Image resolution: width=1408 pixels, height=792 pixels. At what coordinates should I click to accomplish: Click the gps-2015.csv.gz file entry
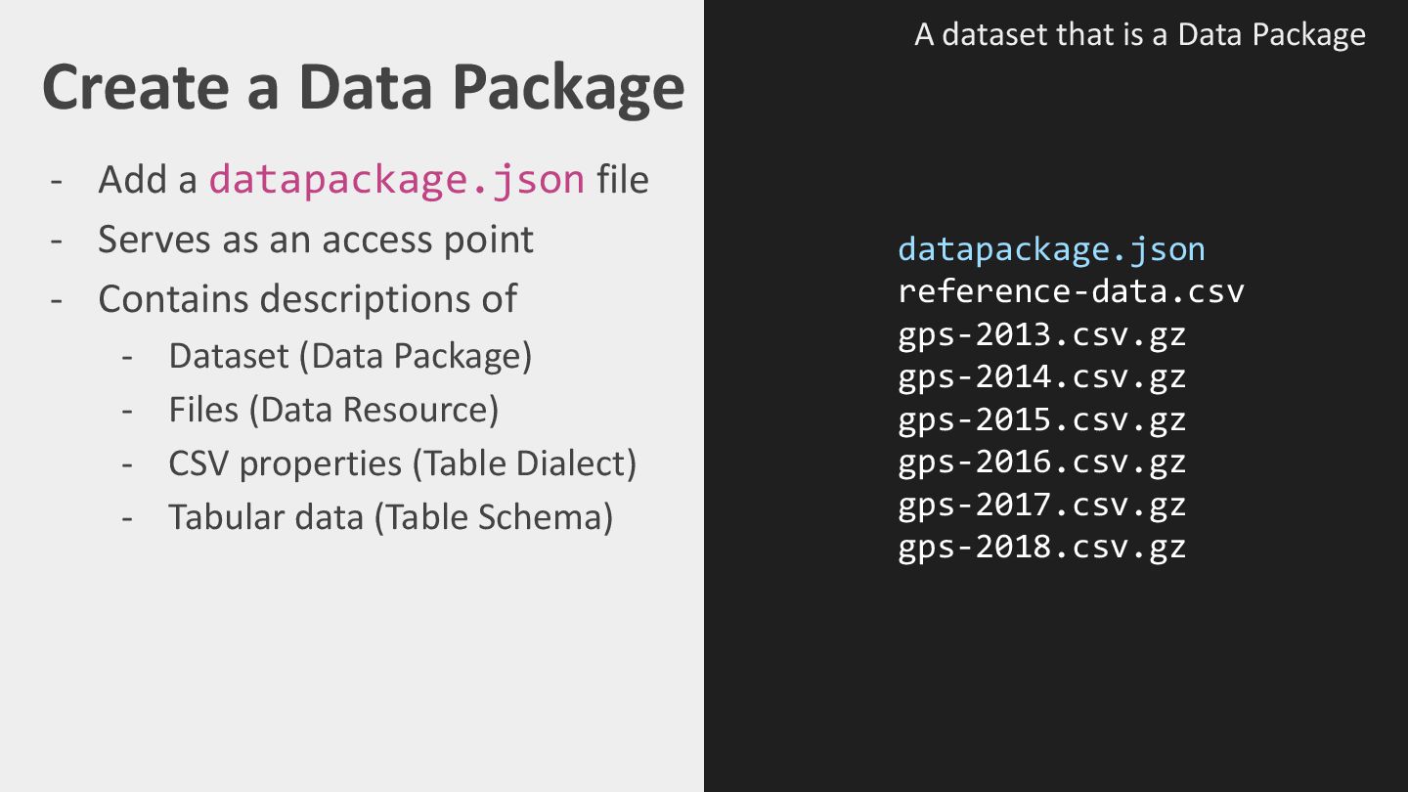(x=1041, y=419)
